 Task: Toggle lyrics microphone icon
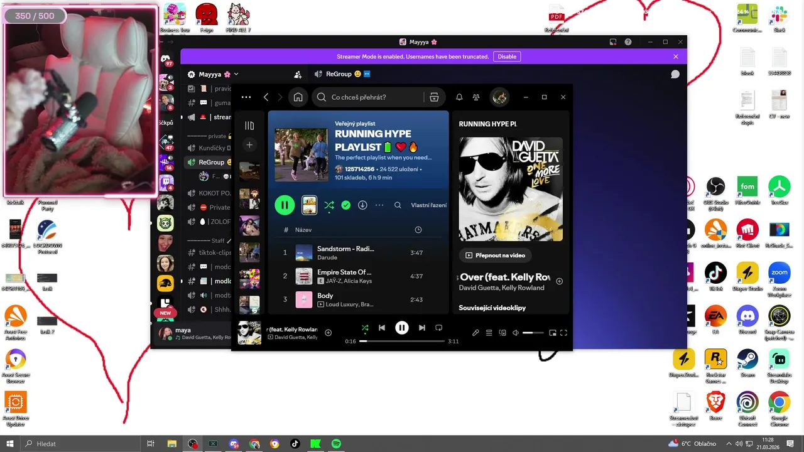pyautogui.click(x=475, y=333)
